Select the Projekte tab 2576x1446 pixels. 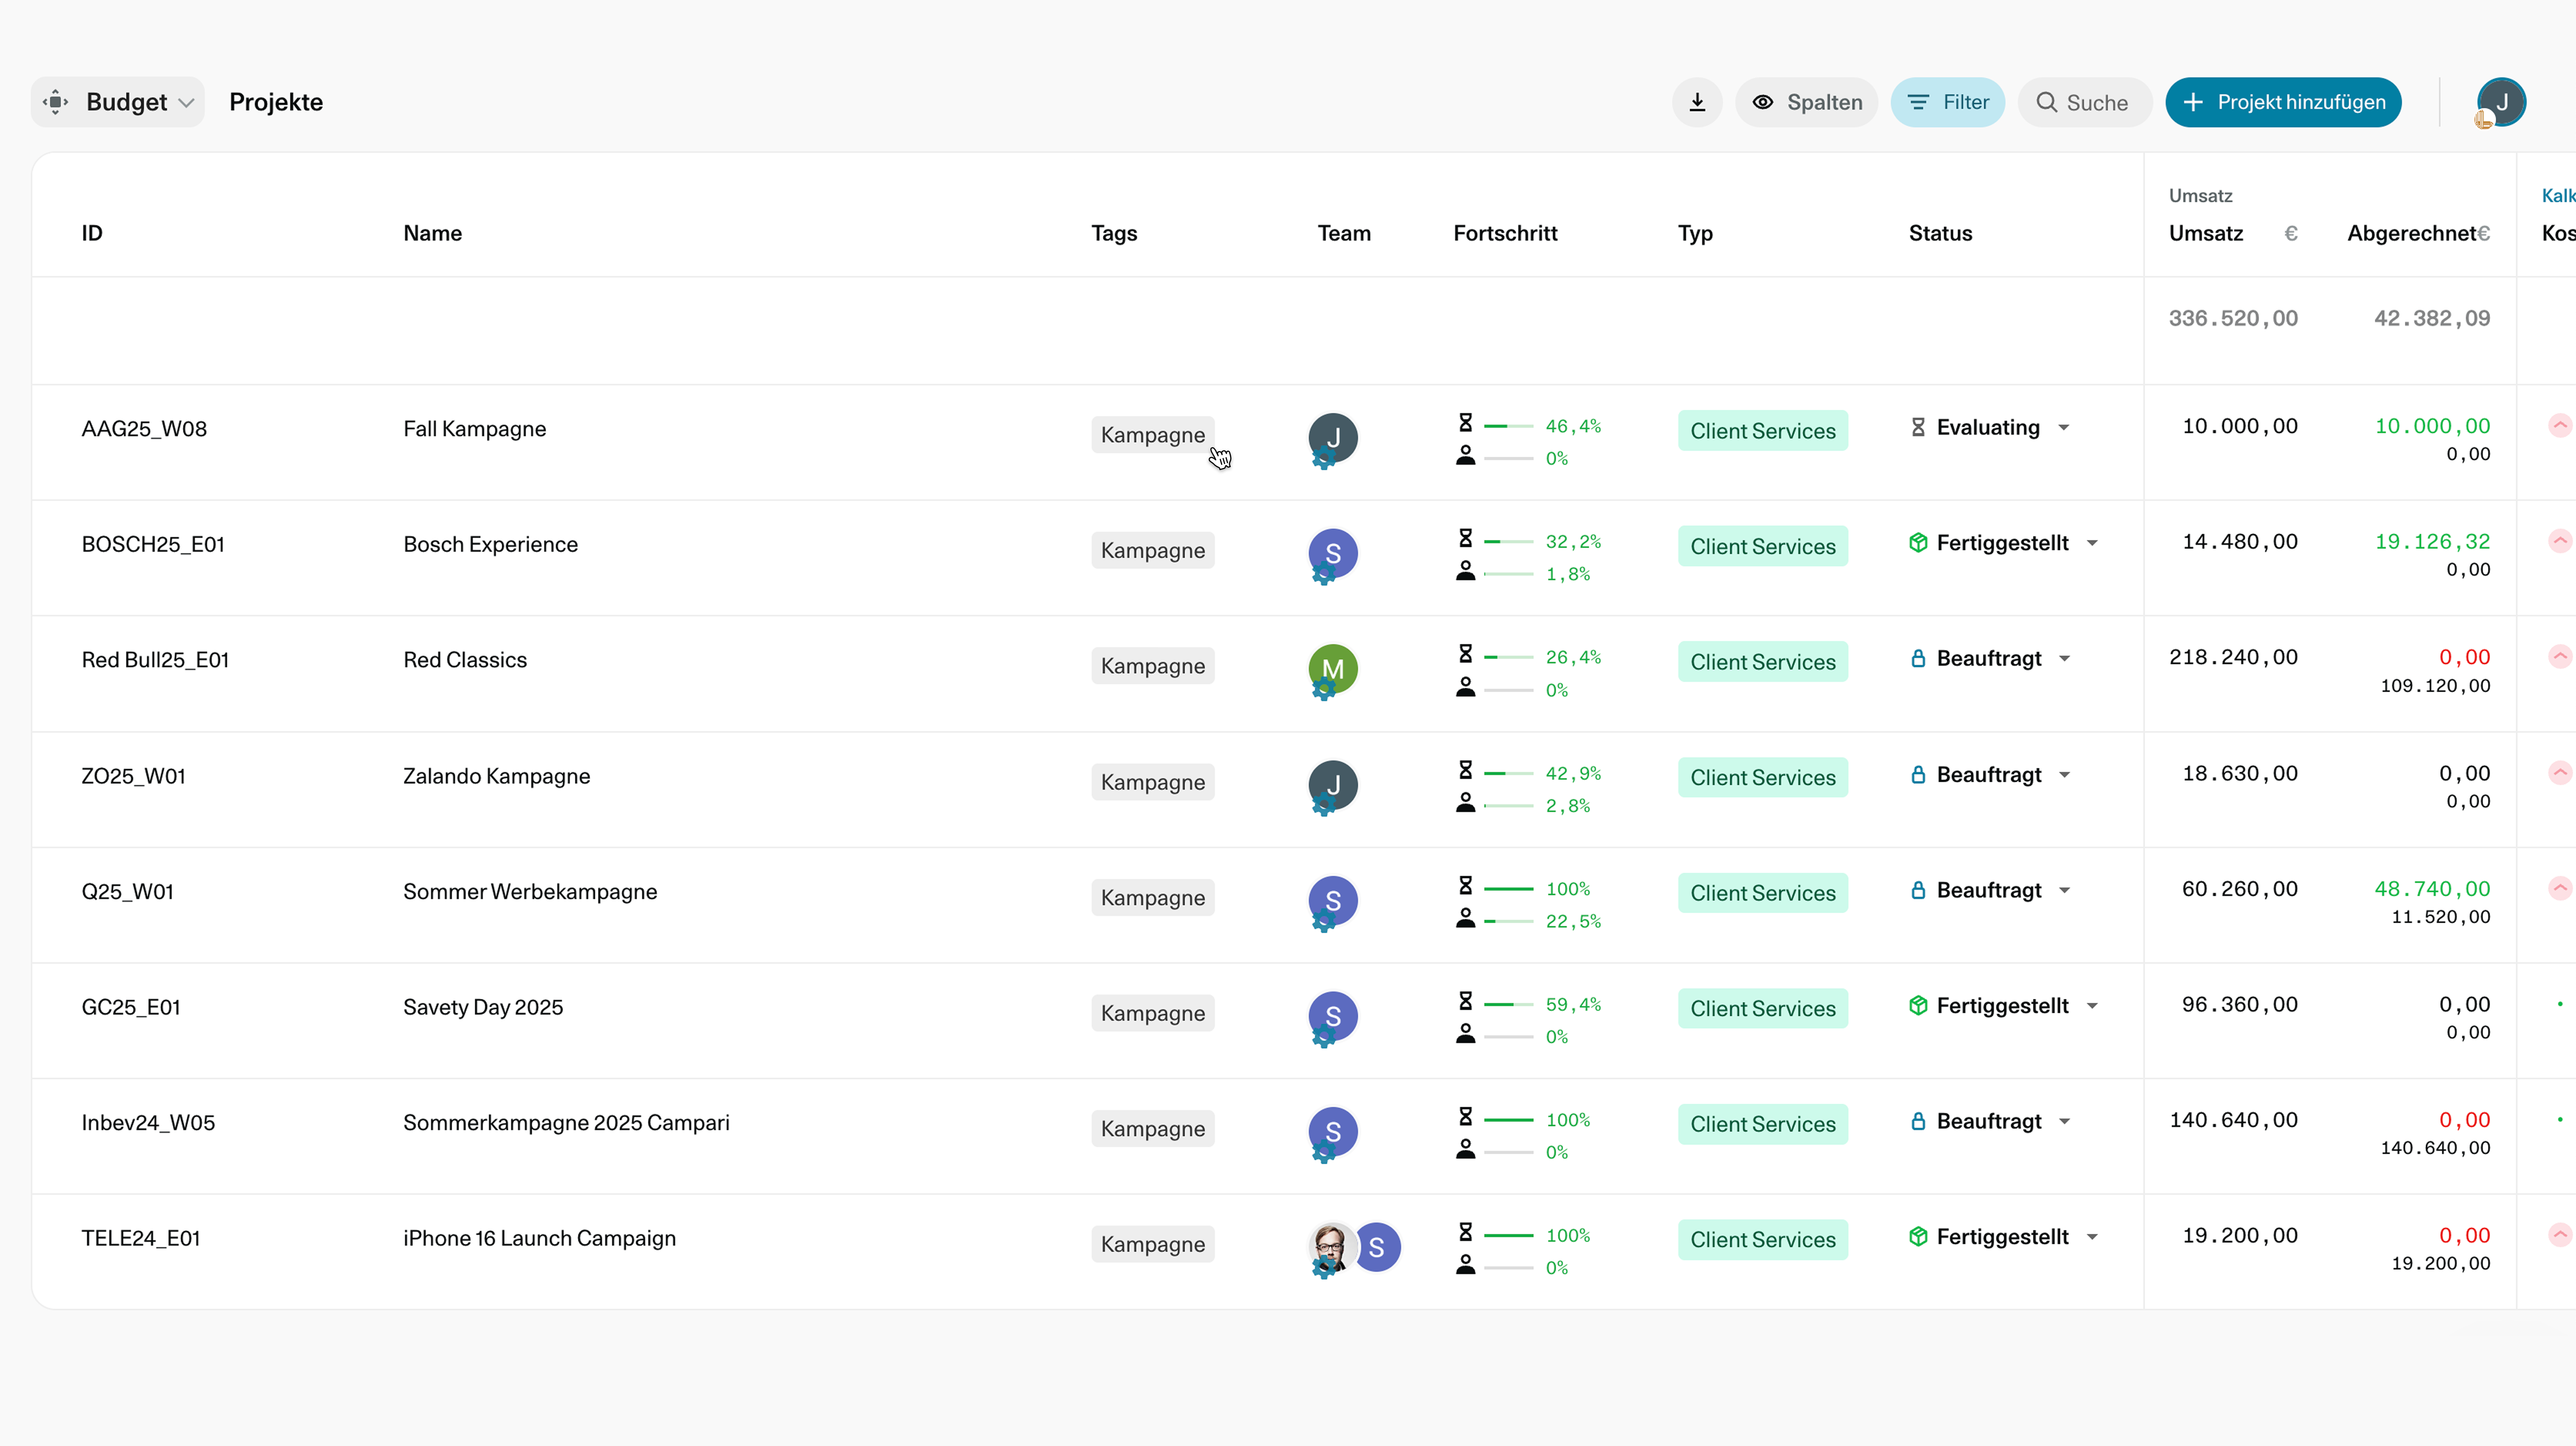276,102
